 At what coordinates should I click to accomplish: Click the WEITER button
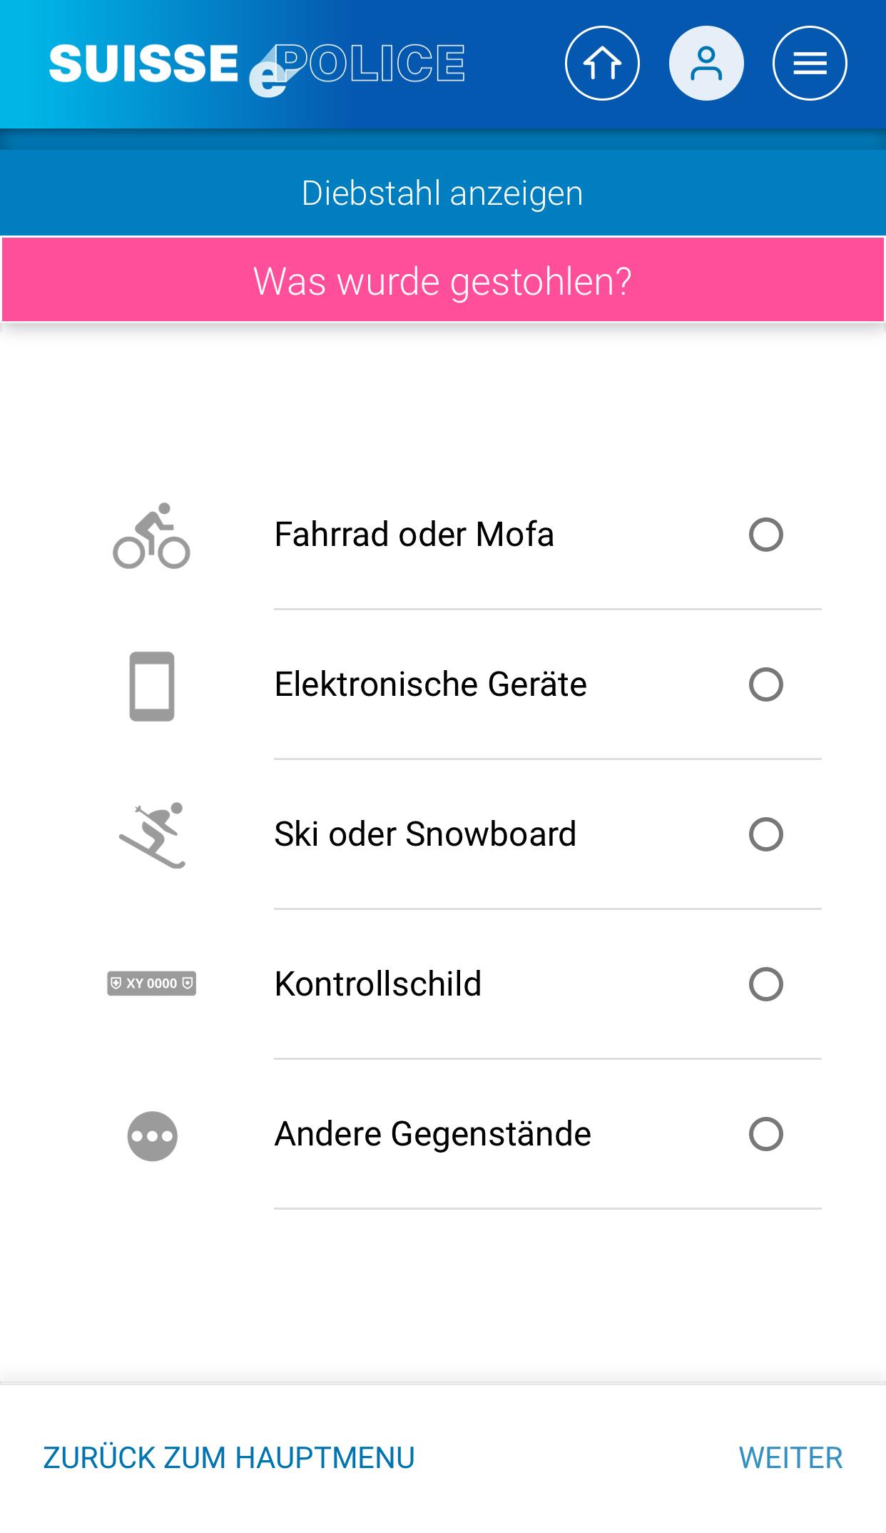pos(790,1458)
